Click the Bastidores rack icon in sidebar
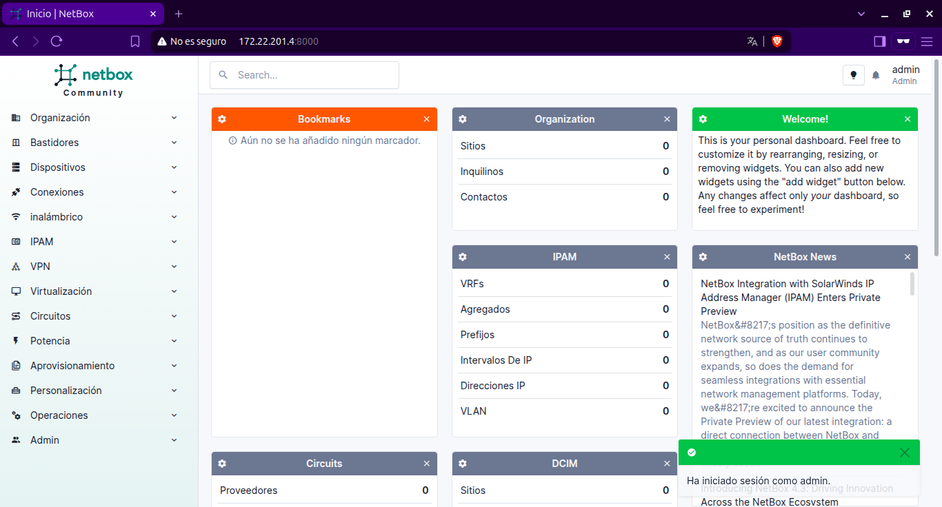 16,143
